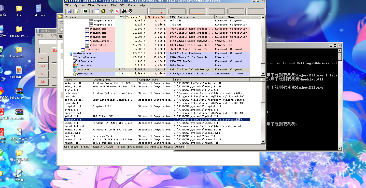The image size is (366, 188).
Task: Click the CPU usage mini graph in toolbar
Action: [x=158, y=11]
